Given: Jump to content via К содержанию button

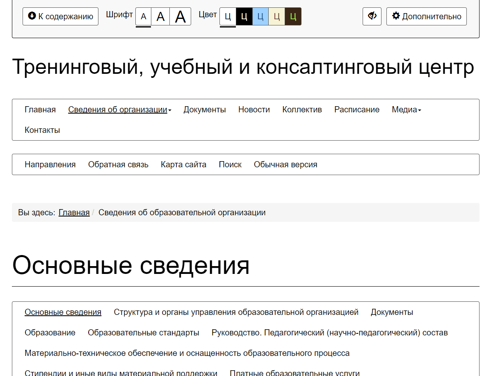Looking at the screenshot, I should 60,16.
